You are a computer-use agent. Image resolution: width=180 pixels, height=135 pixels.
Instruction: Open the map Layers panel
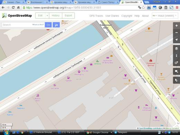pyautogui.click(x=177, y=48)
